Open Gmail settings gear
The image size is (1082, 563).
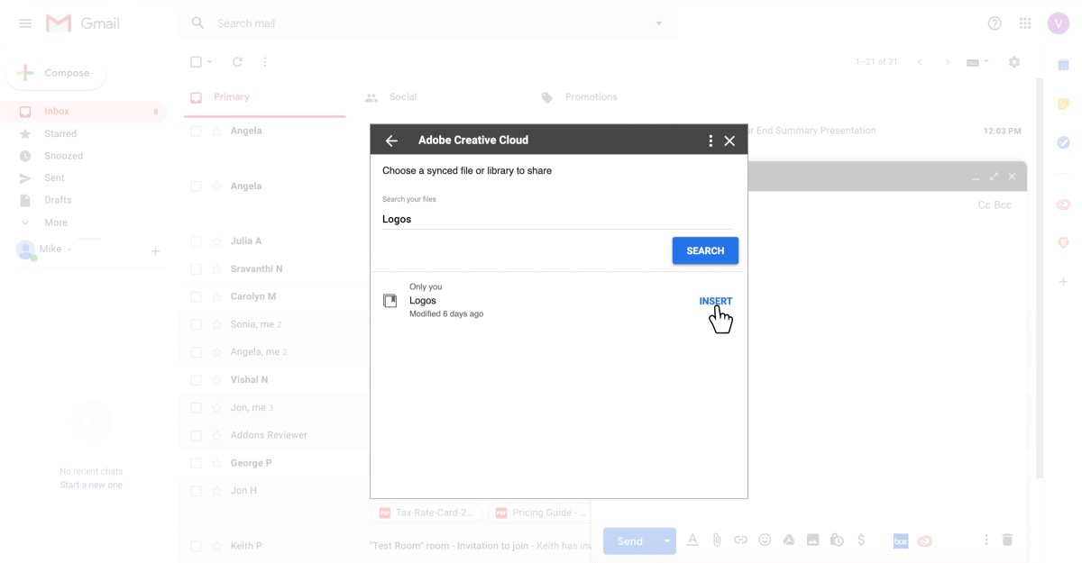coord(1014,62)
